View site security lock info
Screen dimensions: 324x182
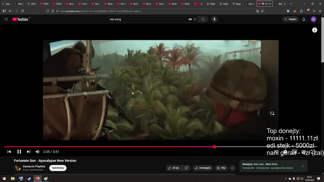tap(53, 11)
